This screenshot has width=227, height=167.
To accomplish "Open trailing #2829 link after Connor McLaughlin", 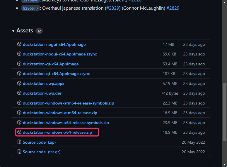I will point(173,8).
